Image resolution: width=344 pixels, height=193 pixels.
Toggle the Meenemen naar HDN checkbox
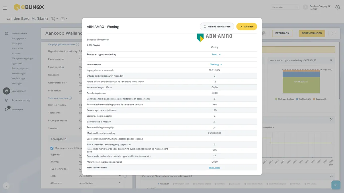[x=52, y=148]
